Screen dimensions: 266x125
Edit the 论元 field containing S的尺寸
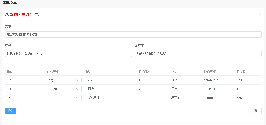tap(110, 98)
